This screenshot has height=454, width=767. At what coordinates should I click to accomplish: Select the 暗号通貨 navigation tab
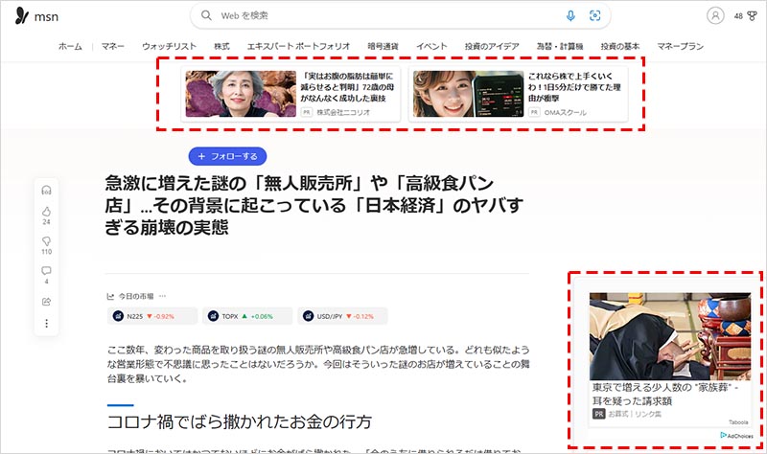[x=383, y=46]
